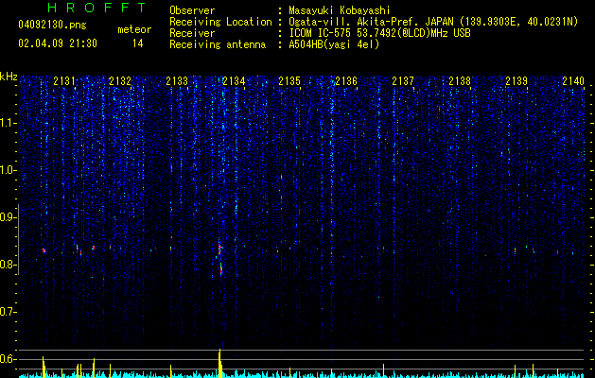Click the 0.7 kHz axis label
The width and height of the screenshot is (595, 378).
tap(8, 312)
